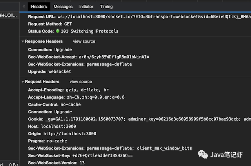Open the Messages tab

click(63, 7)
